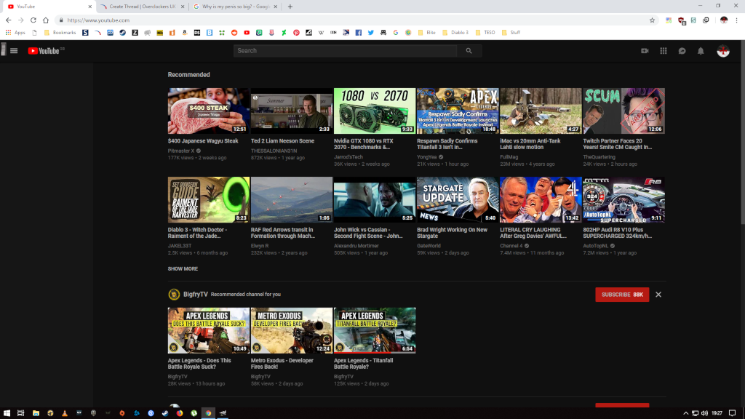745x419 pixels.
Task: Open the Google bookmark icon
Action: 395,32
